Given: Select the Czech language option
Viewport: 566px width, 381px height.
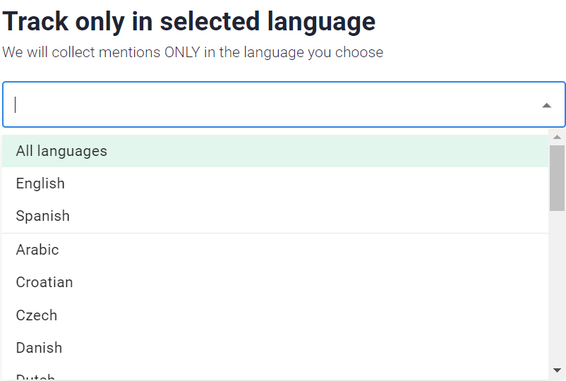Looking at the screenshot, I should 37,315.
